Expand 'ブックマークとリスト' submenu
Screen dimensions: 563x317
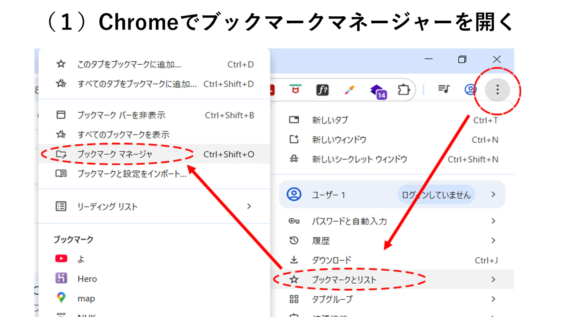pyautogui.click(x=392, y=280)
